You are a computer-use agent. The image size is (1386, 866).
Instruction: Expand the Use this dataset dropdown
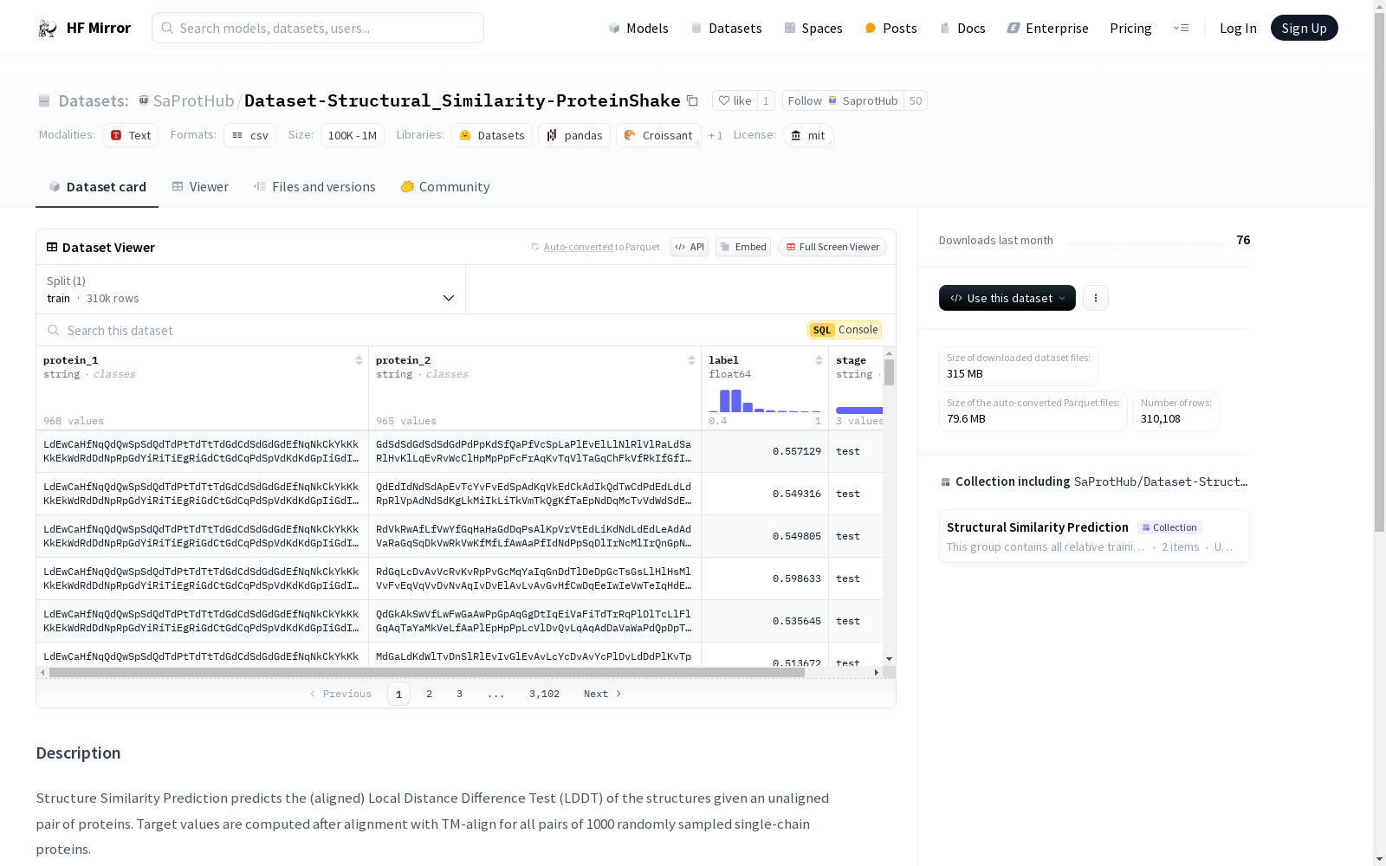click(1007, 298)
